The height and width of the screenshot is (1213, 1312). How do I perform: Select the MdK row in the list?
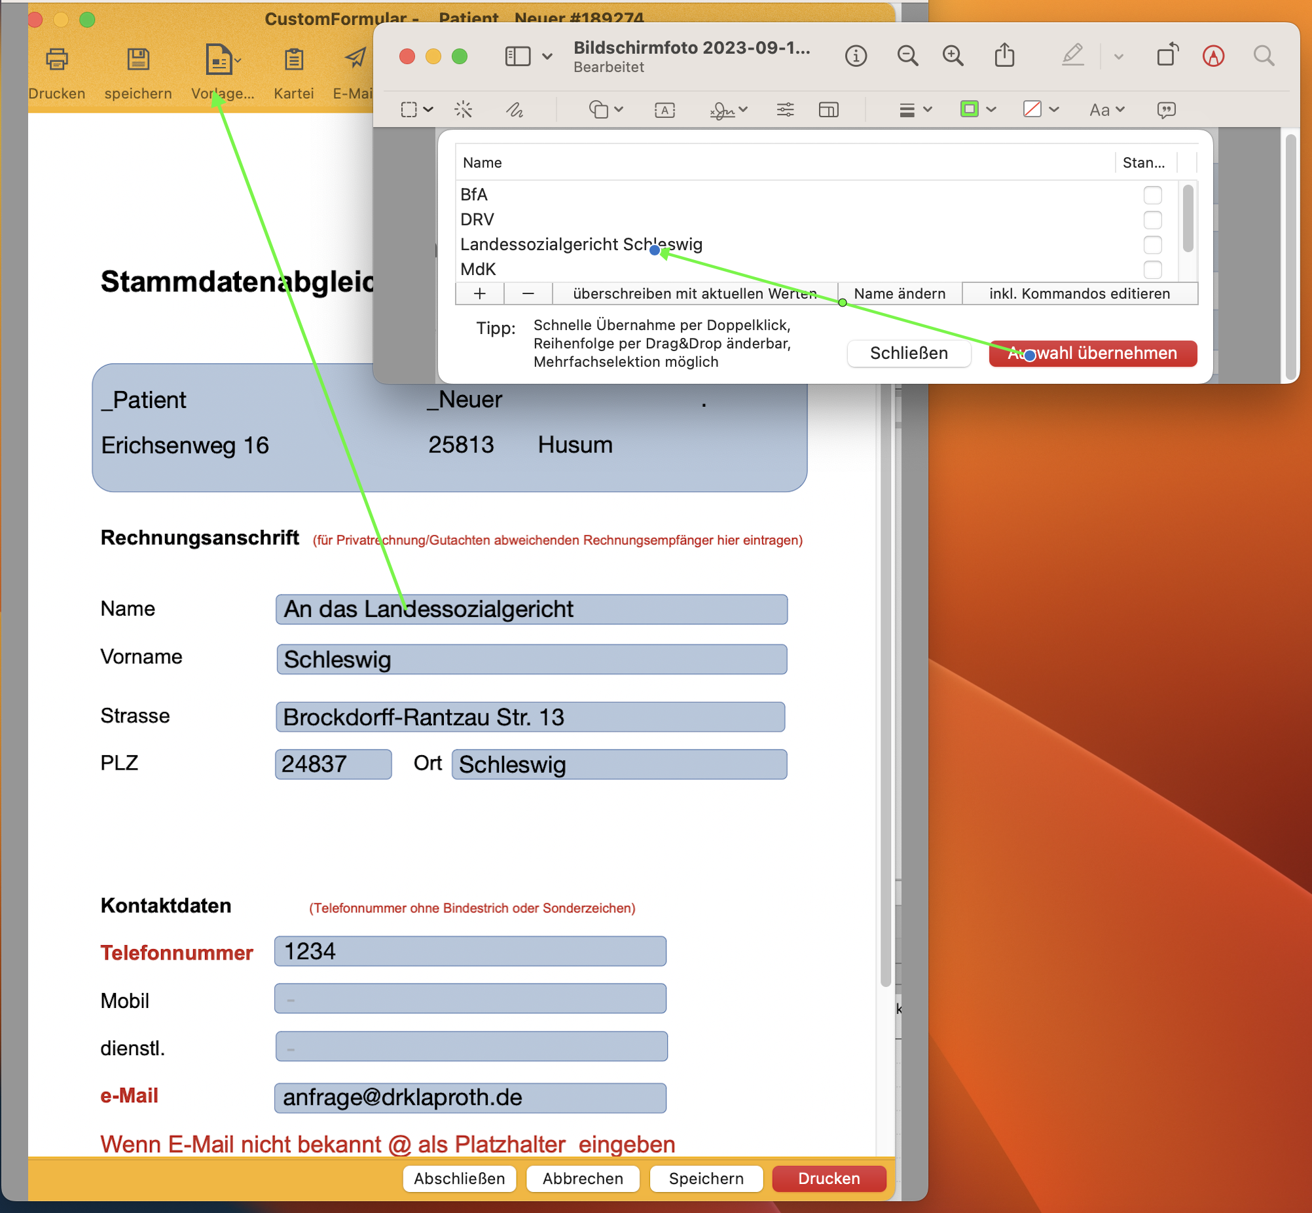coord(816,269)
